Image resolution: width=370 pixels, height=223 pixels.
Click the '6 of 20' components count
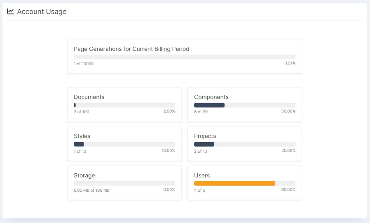click(x=201, y=112)
